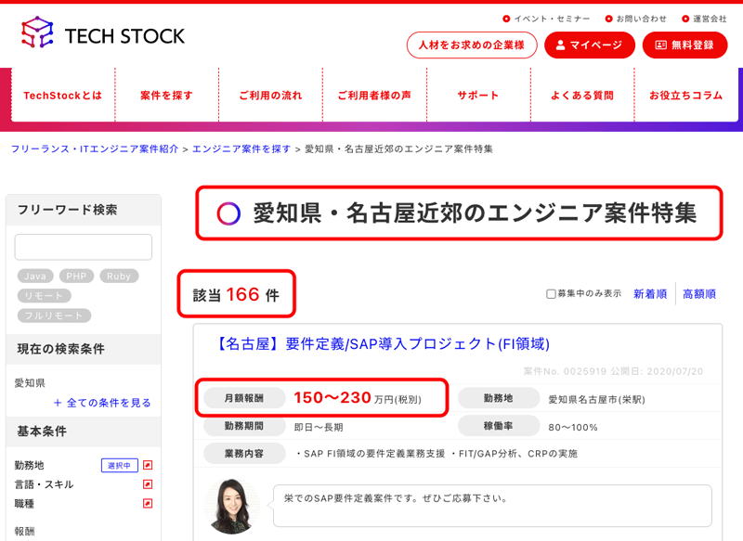
Task: Open 勤務地 options via its red arrow icon
Action: coord(148,464)
